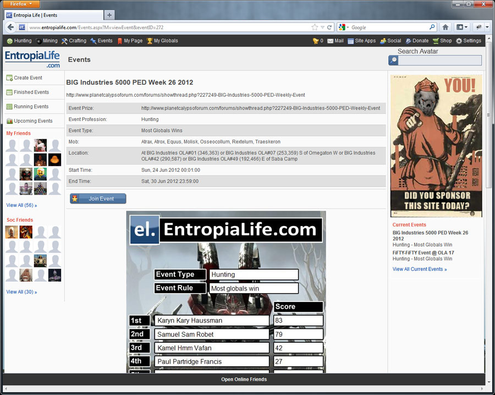The height and width of the screenshot is (395, 495).
Task: Open the Event Prize forum link
Action: (x=261, y=108)
